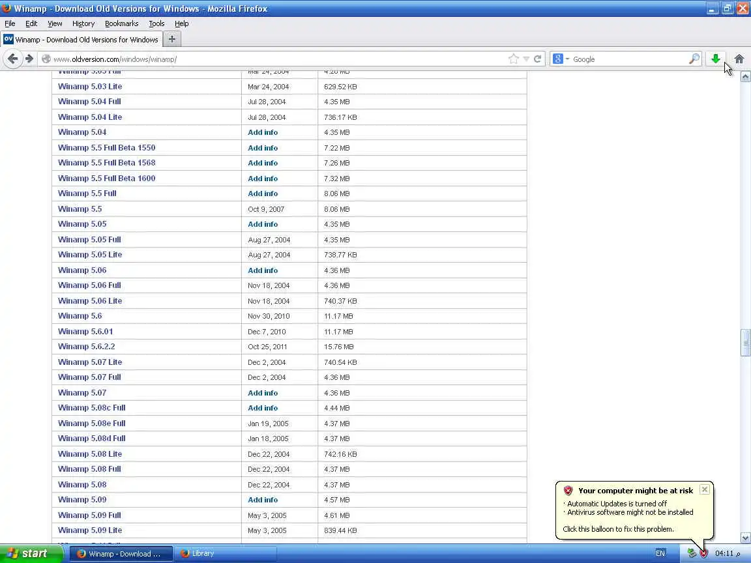The height and width of the screenshot is (563, 751).
Task: Reload the current page
Action: [x=537, y=59]
